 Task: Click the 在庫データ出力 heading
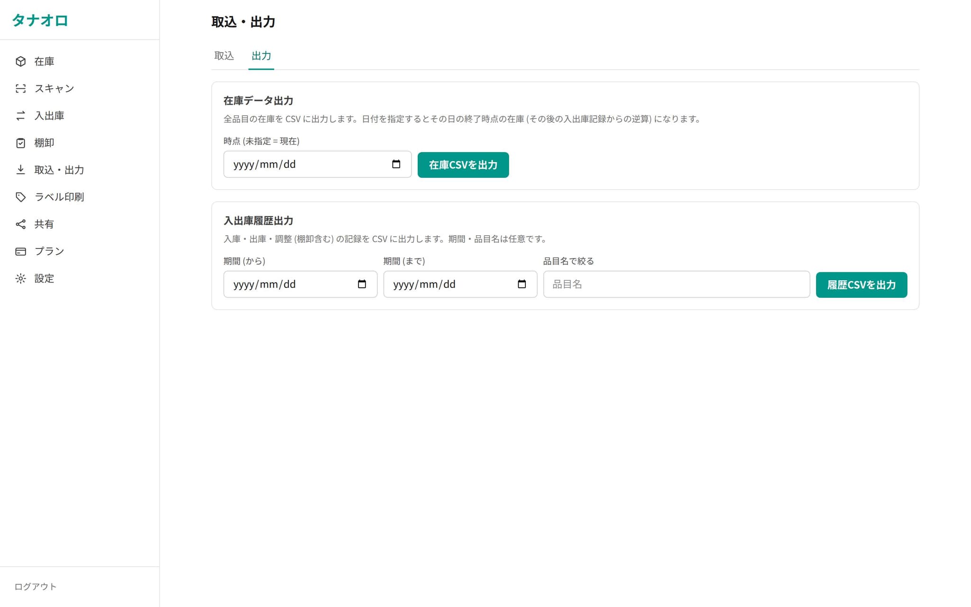point(258,101)
